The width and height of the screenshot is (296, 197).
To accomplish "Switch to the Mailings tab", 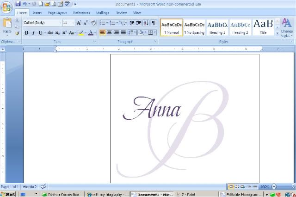I will [x=103, y=13].
